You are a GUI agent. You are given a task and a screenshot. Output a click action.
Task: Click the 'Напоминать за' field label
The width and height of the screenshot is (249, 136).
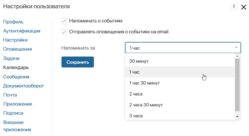click(78, 48)
